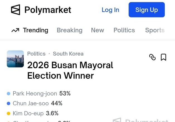Screen dimensions: 175x122
Task: Open the Log In link
Action: coord(110,10)
